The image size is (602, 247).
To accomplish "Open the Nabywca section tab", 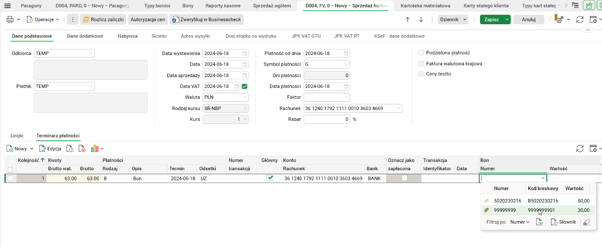I will (x=128, y=36).
